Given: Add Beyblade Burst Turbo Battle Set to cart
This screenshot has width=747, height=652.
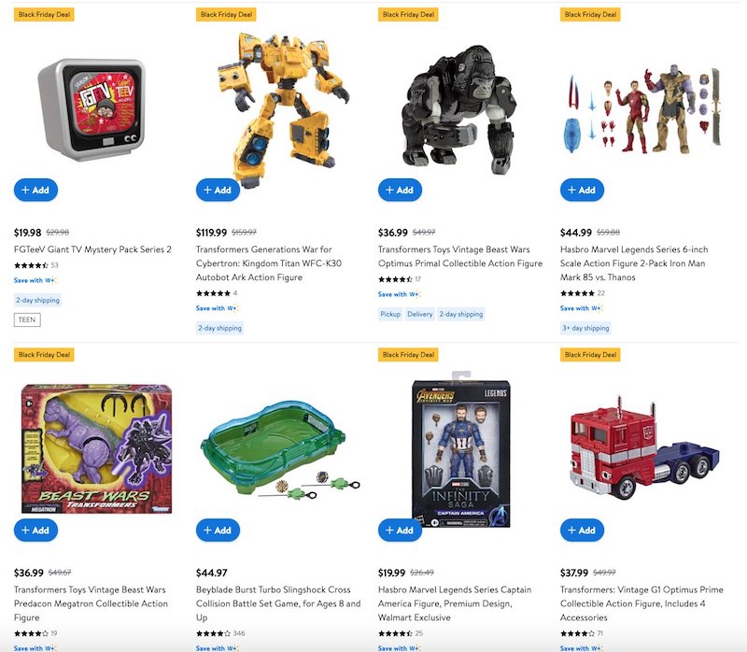Looking at the screenshot, I should click(218, 530).
